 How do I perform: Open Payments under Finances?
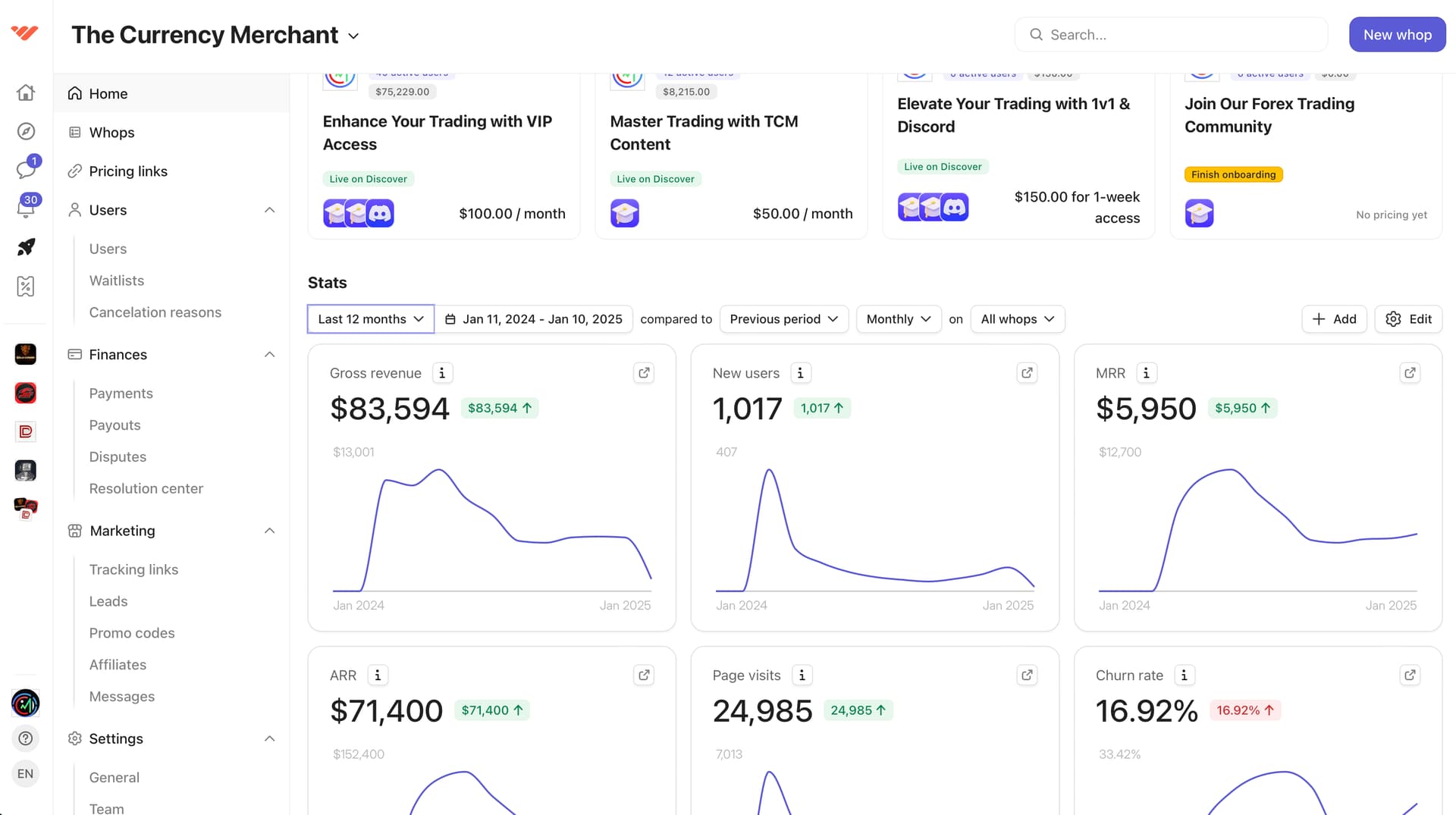tap(121, 393)
